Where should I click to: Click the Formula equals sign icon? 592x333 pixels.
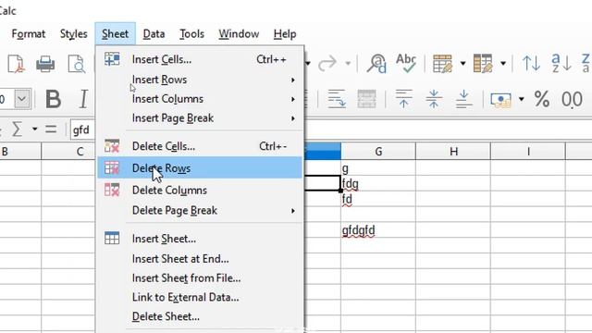(51, 129)
